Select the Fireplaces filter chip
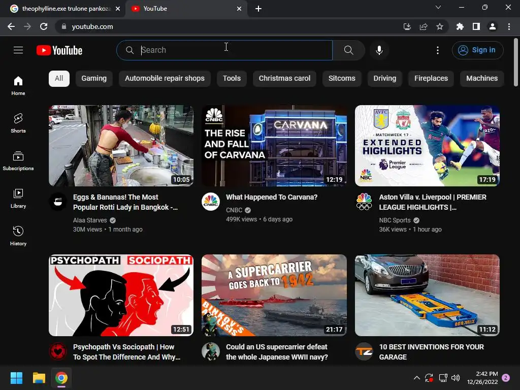 pyautogui.click(x=431, y=78)
